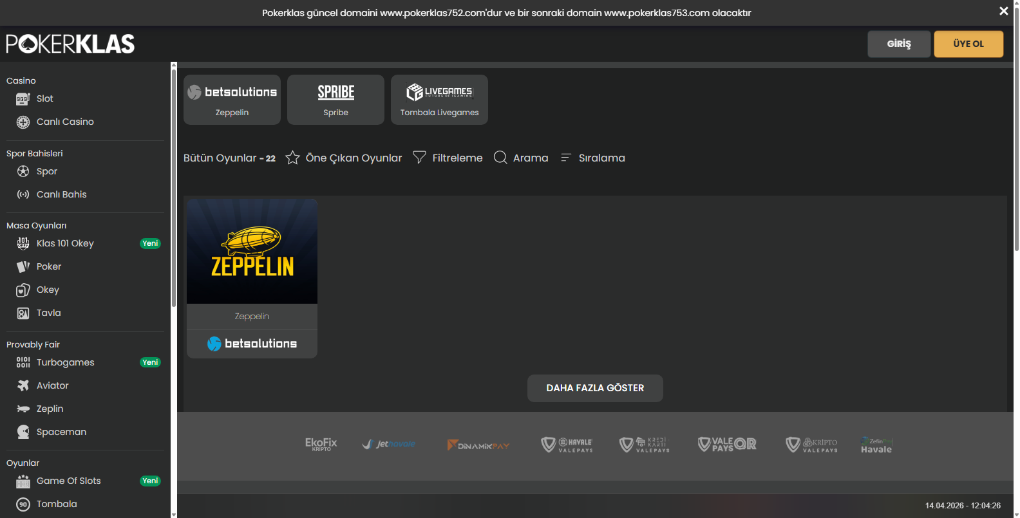Click the Sıralama sort lines icon

pos(566,158)
